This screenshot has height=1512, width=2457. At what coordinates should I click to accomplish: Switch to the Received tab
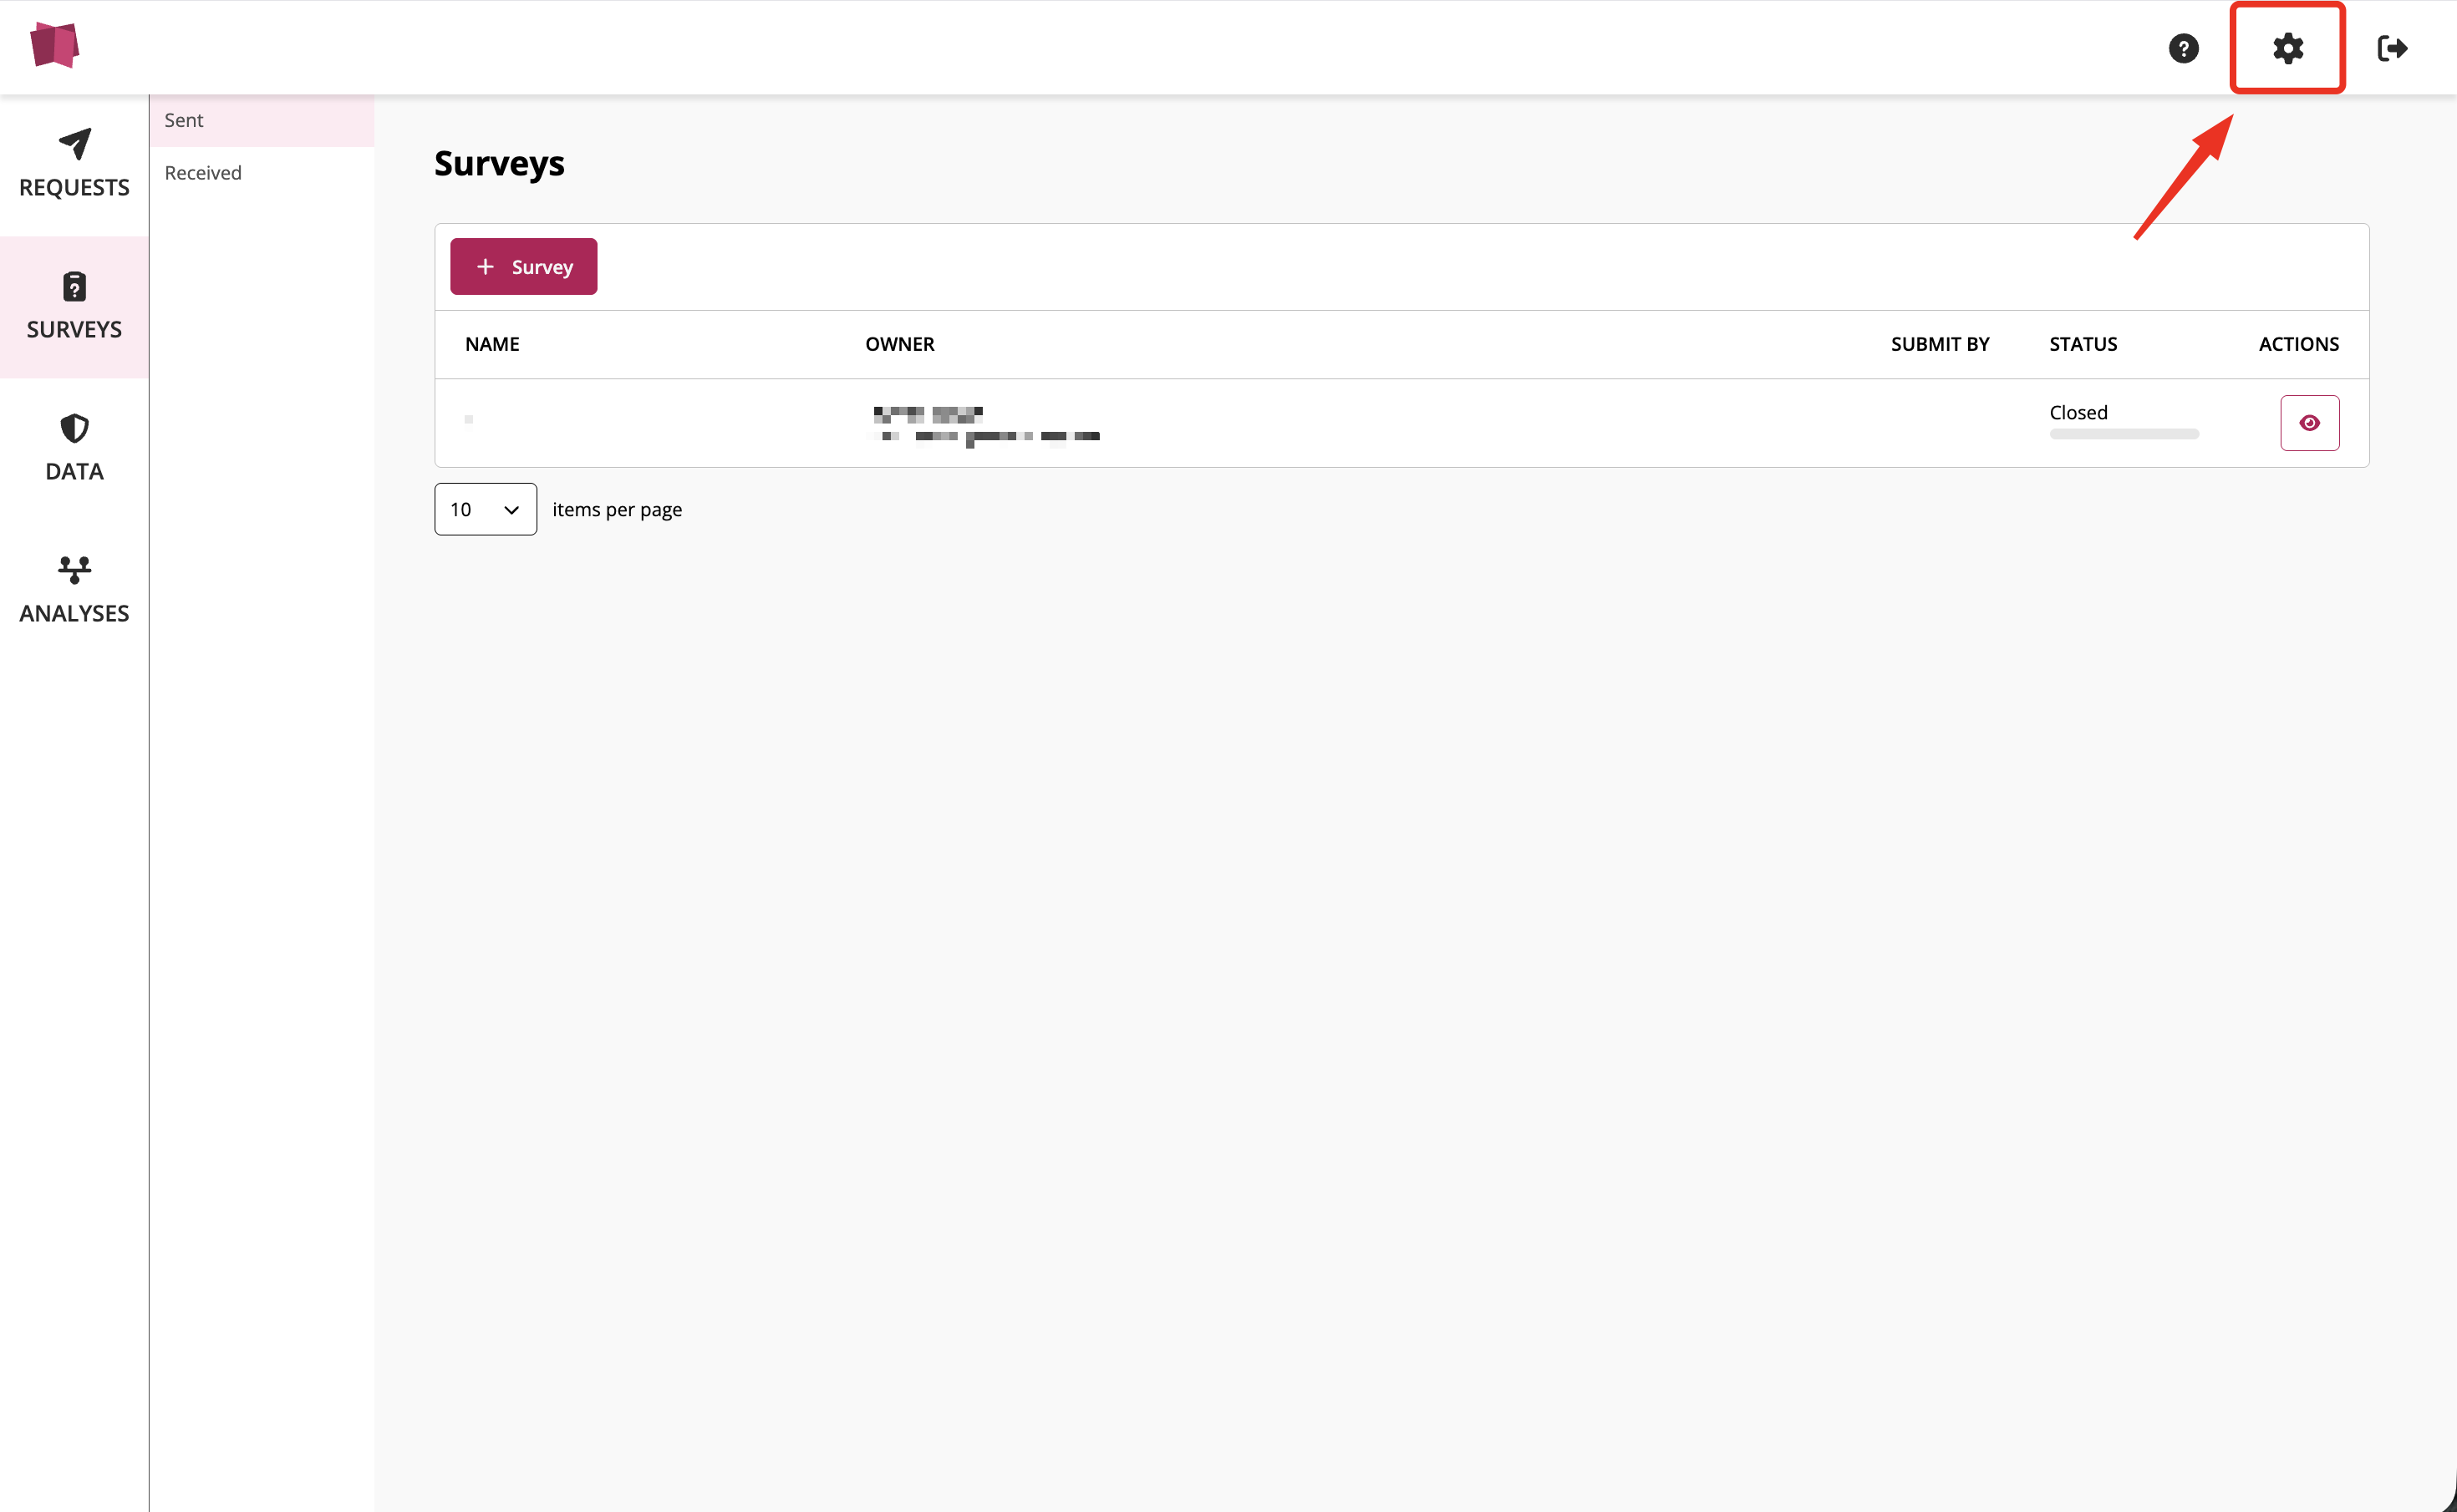tap(203, 173)
